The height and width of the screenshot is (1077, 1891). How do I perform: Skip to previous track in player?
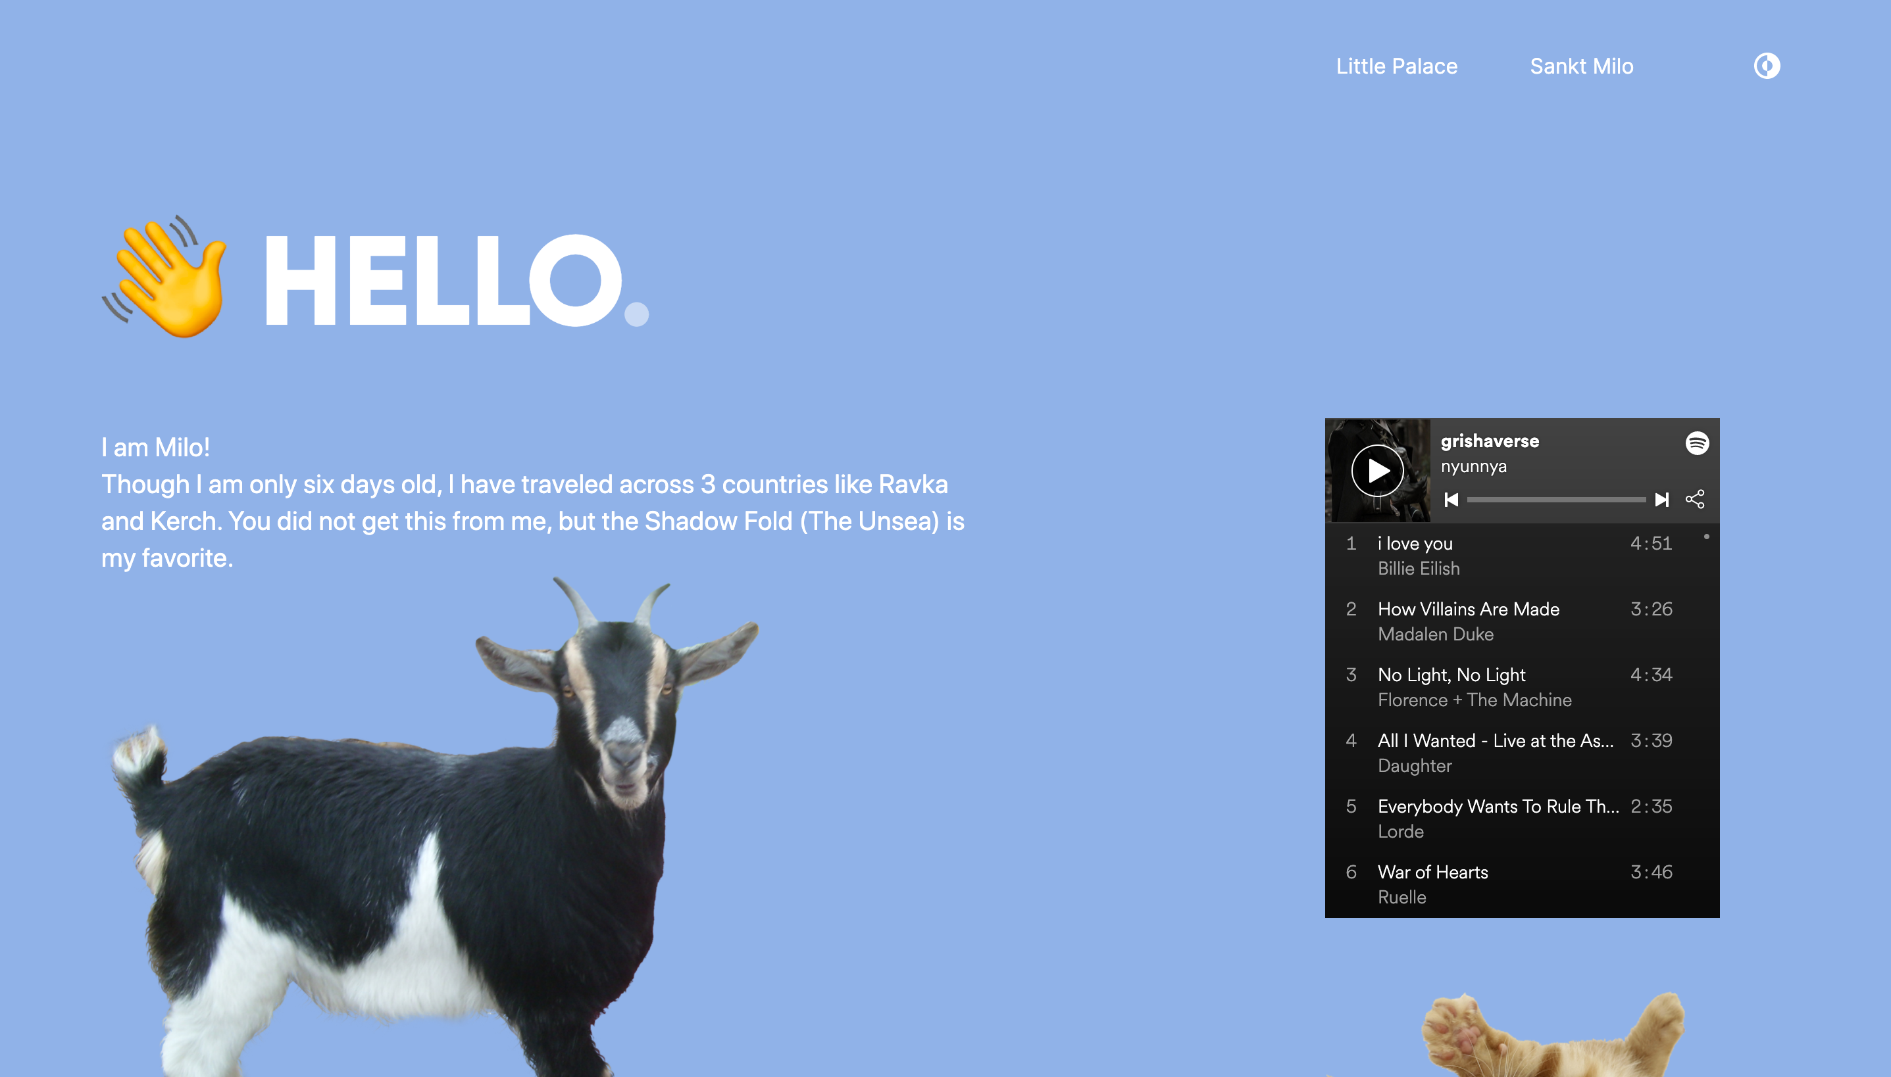pos(1451,500)
